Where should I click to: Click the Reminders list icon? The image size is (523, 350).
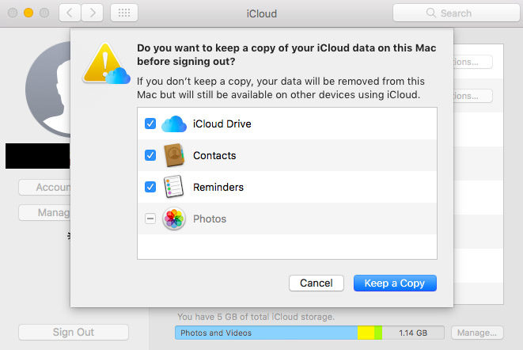tap(174, 188)
